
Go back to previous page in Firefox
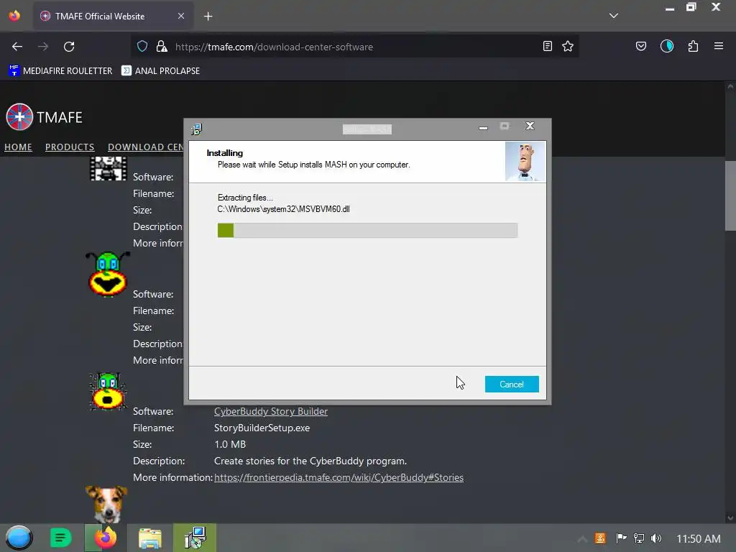(17, 47)
